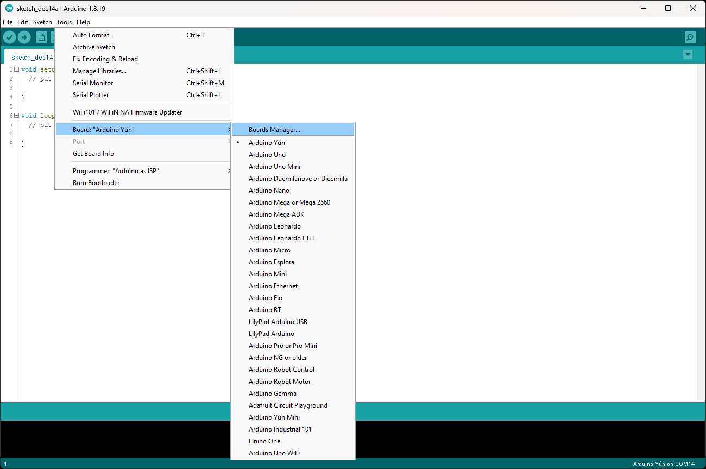Select Arduino Pro or Pro Mini
The image size is (706, 469).
point(293,346)
